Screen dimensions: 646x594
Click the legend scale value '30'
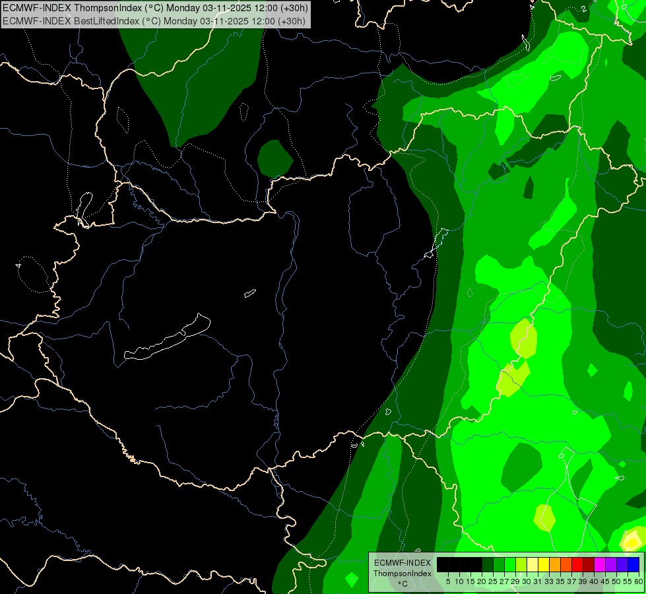tap(527, 581)
